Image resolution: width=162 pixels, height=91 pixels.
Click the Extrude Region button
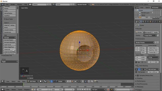(x=10, y=40)
